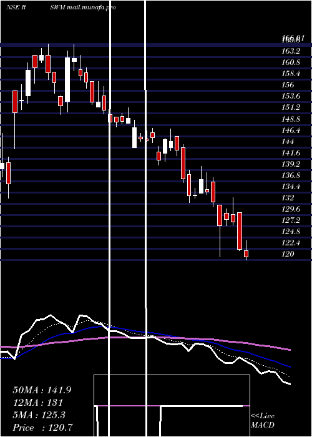This screenshot has height=437, width=312.
Task: Click the 127.2 price axis label
Action: (291, 220)
